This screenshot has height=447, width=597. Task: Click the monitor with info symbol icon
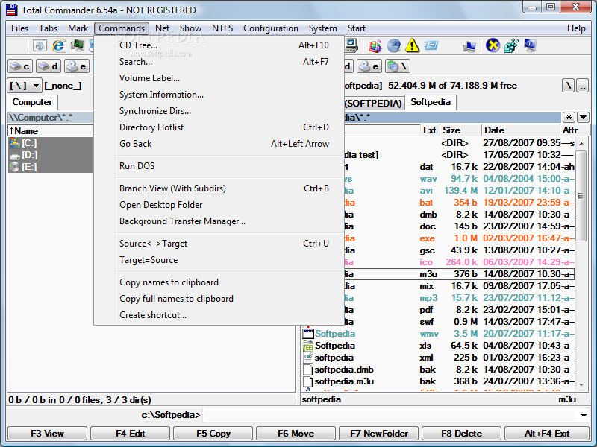[530, 46]
